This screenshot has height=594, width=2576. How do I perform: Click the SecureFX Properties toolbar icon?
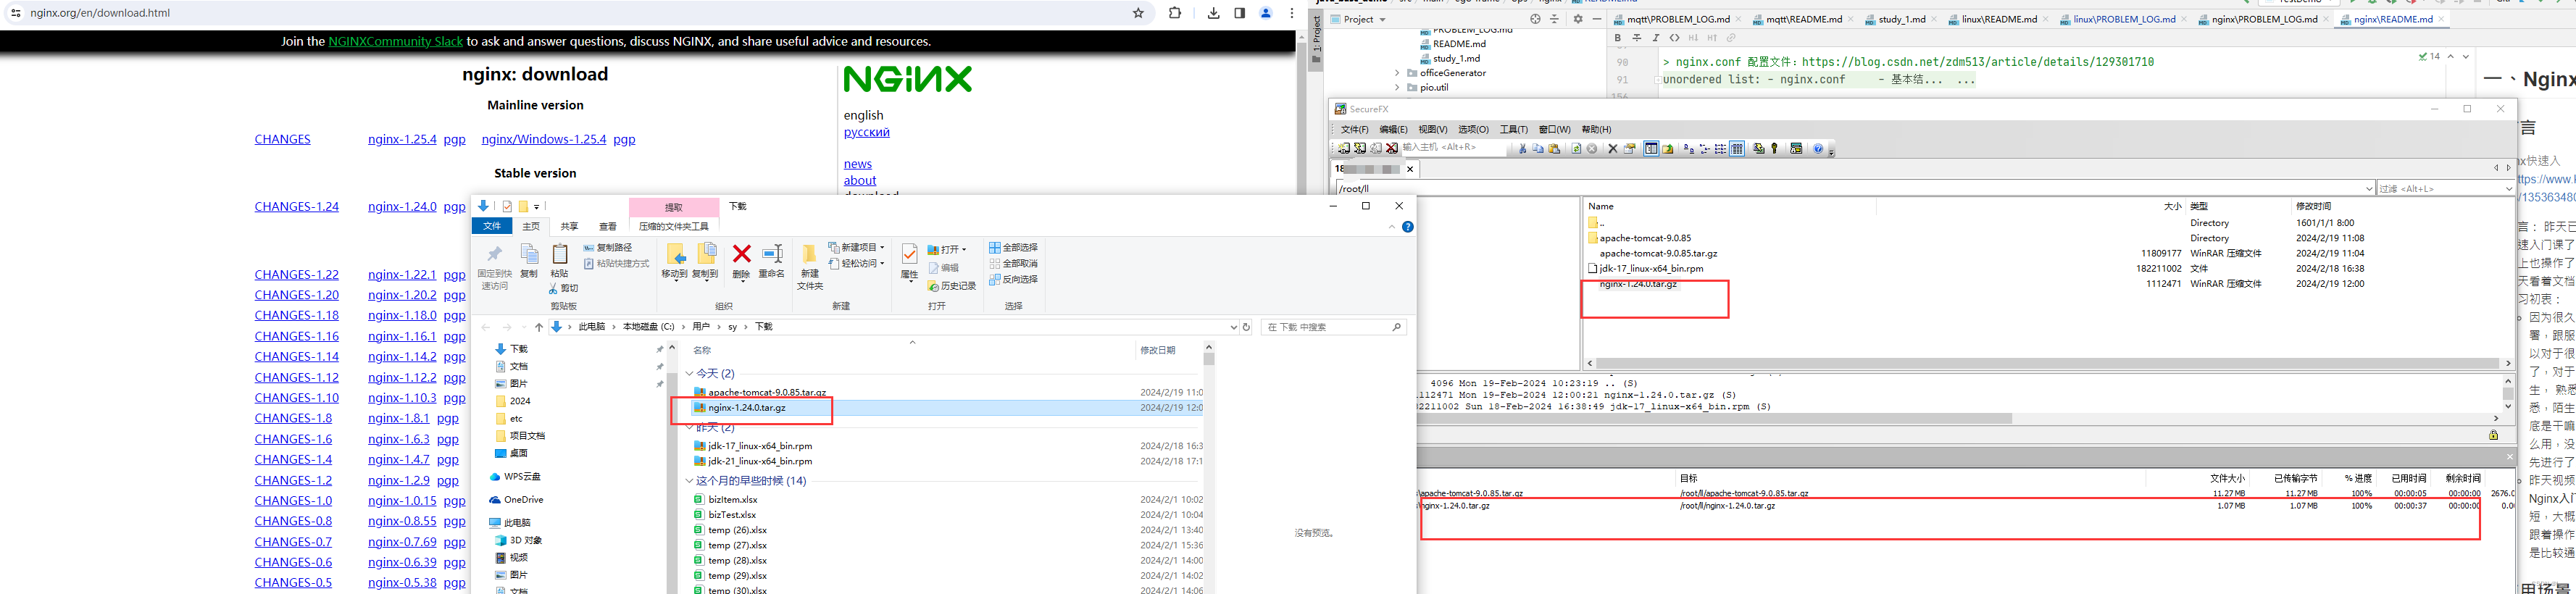pyautogui.click(x=1630, y=148)
